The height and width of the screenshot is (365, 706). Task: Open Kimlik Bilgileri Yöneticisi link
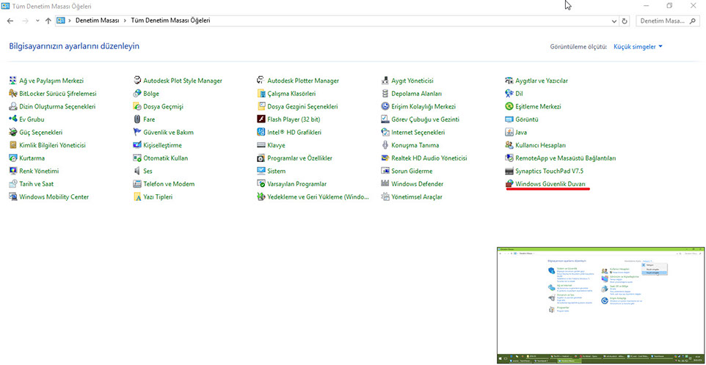tap(52, 145)
